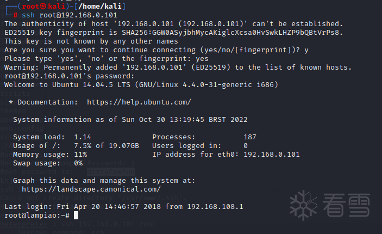Click the Processes count 187
This screenshot has height=234, width=382.
(250, 137)
